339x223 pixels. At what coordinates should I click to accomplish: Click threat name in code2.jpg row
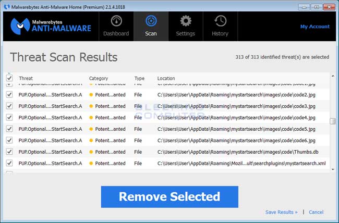click(50, 95)
